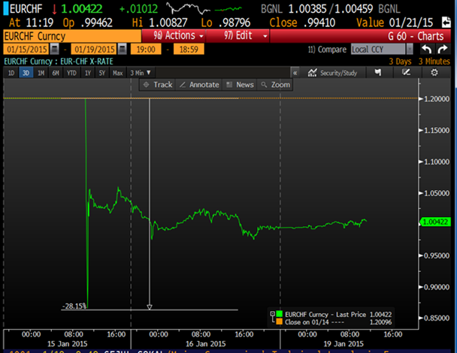
Task: Open the 3 Min interval selector
Action: tap(140, 73)
